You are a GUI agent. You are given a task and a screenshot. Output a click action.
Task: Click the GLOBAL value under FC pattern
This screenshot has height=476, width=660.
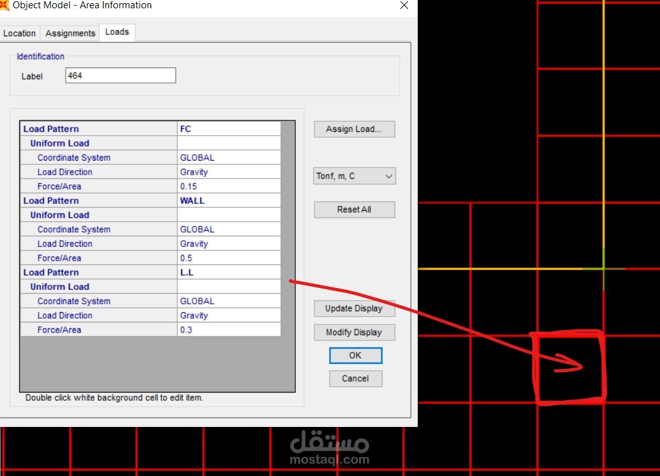pyautogui.click(x=229, y=157)
